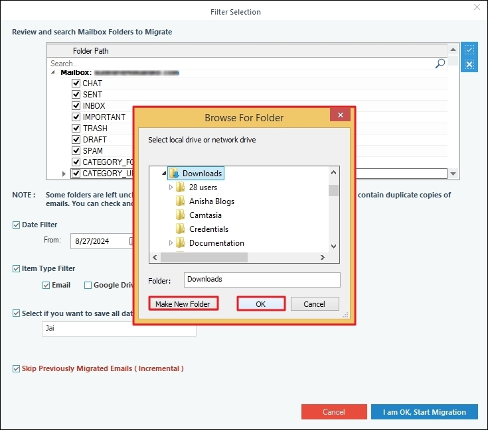Click the Jai text input field
The height and width of the screenshot is (430, 488).
point(119,329)
